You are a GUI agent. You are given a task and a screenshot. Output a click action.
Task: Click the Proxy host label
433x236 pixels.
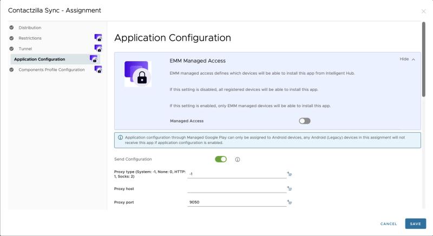coord(124,189)
